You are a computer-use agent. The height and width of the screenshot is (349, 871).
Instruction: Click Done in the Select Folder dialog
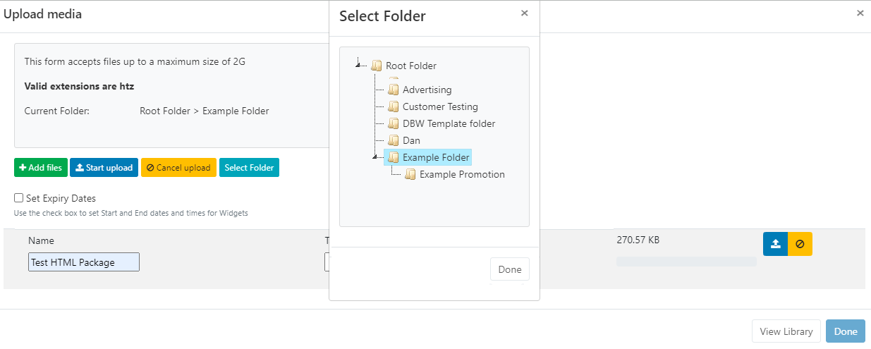tap(509, 269)
